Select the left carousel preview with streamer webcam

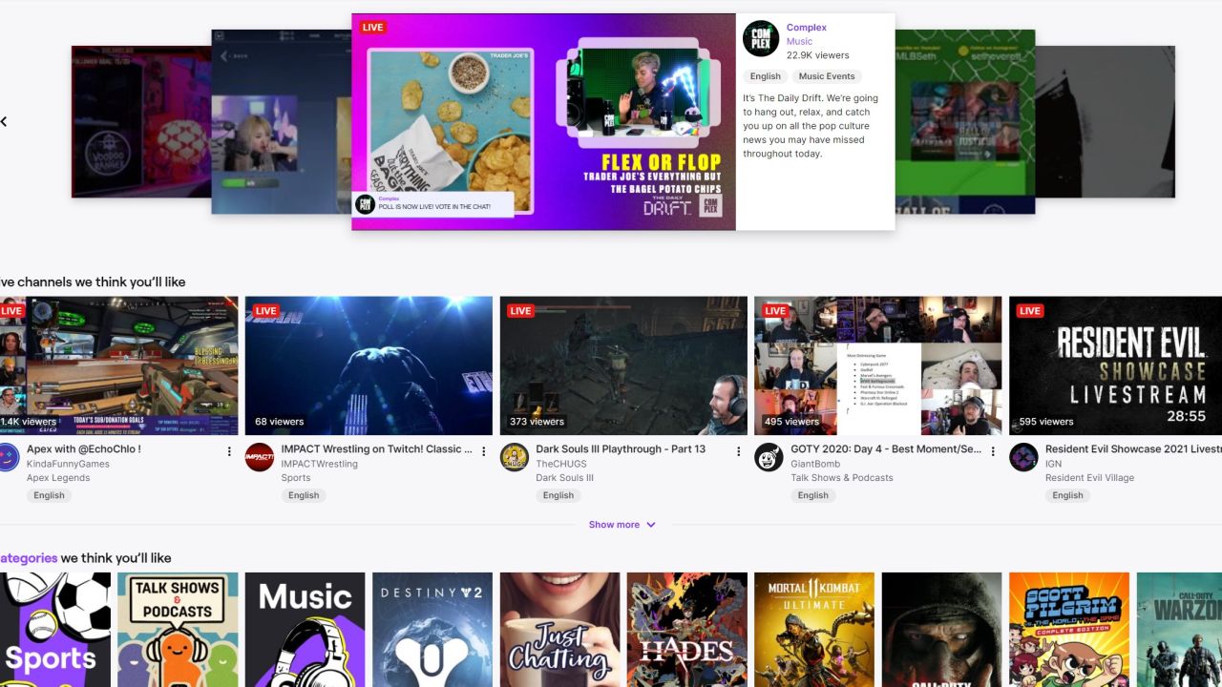click(x=281, y=121)
